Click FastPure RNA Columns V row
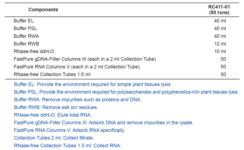244x150 pixels. point(122,67)
